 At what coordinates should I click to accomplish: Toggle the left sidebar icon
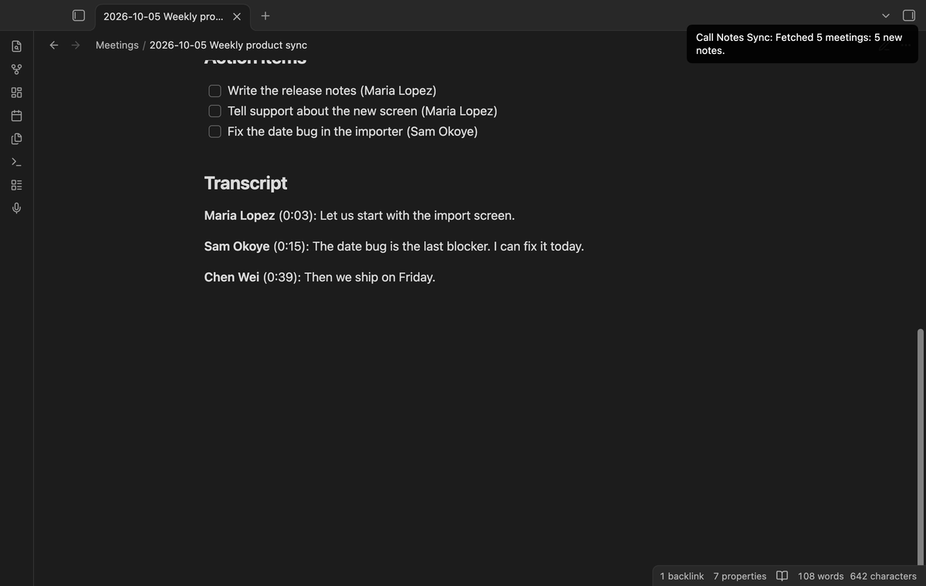point(78,15)
